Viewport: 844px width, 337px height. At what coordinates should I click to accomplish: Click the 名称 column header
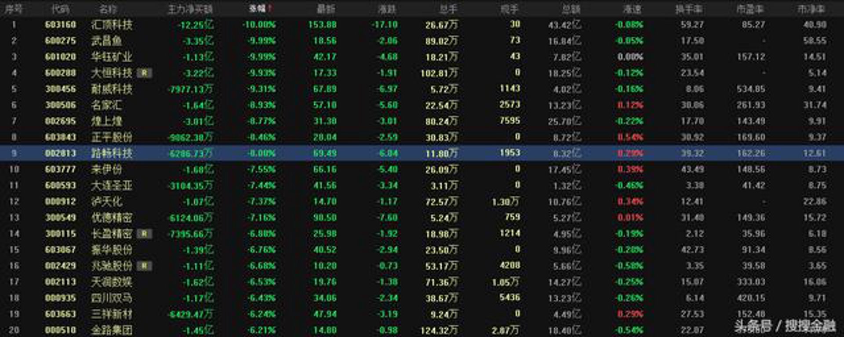(x=108, y=8)
